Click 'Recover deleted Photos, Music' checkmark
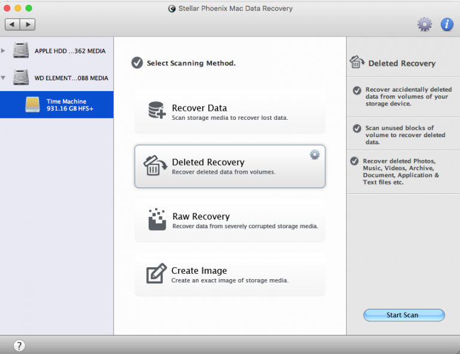The height and width of the screenshot is (354, 460). click(x=355, y=161)
